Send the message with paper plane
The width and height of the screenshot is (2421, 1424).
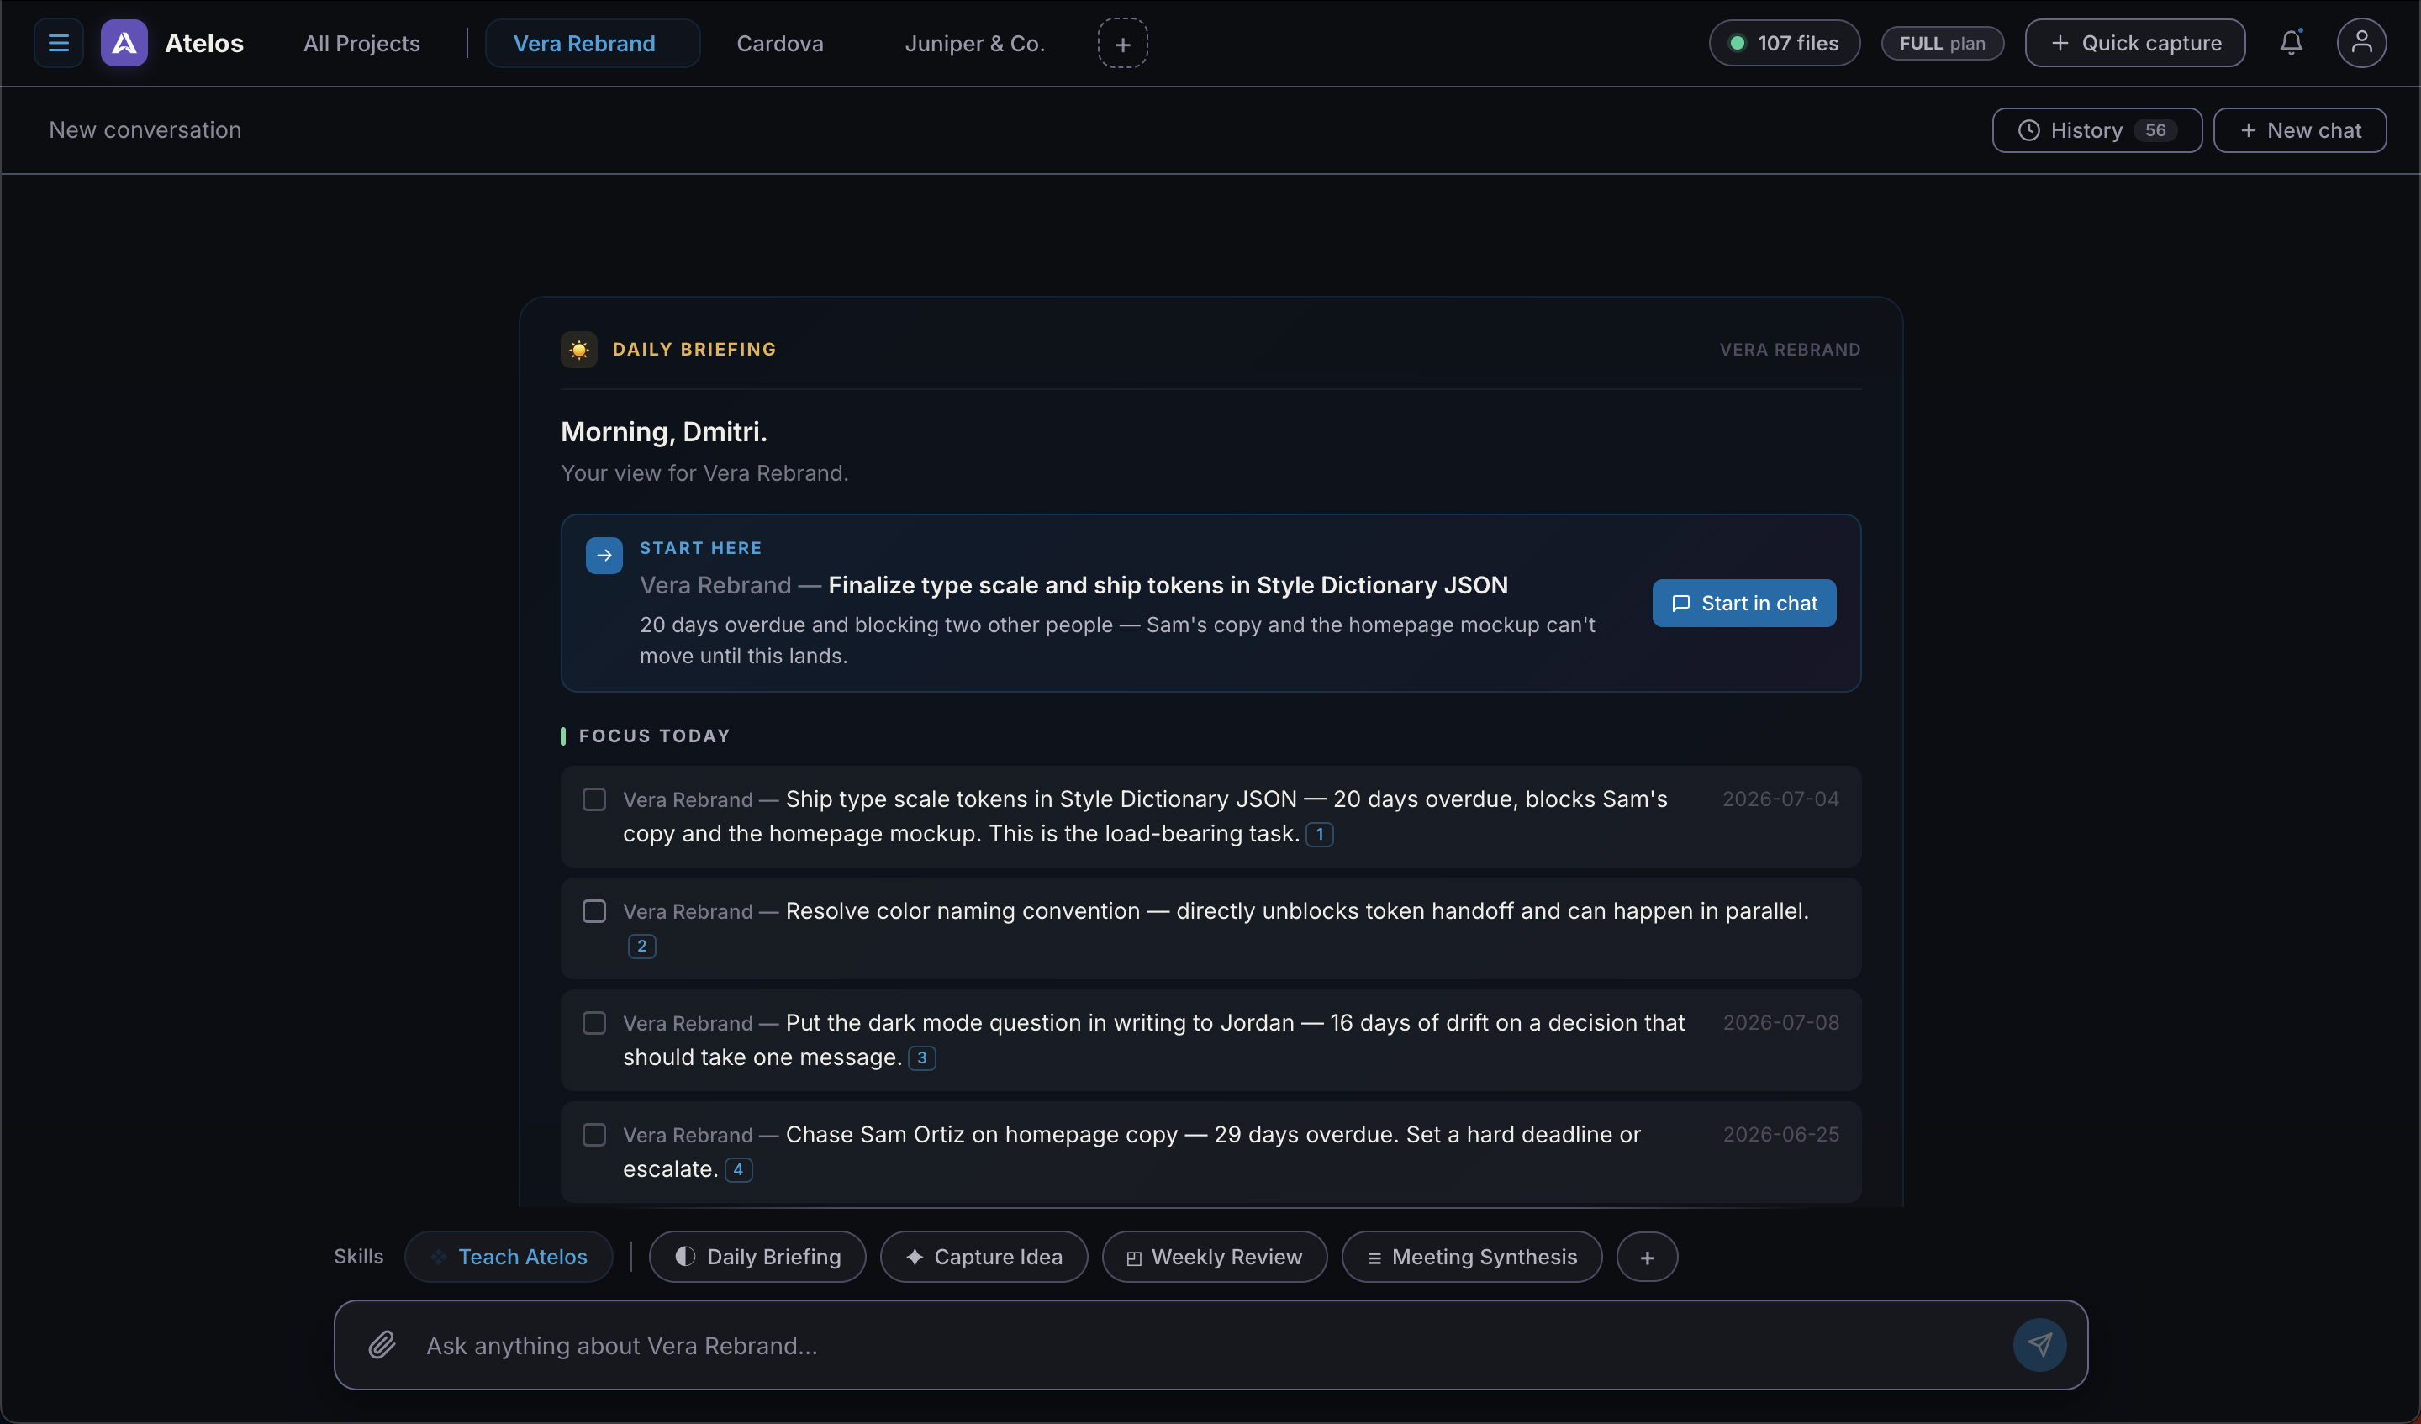tap(2039, 1344)
